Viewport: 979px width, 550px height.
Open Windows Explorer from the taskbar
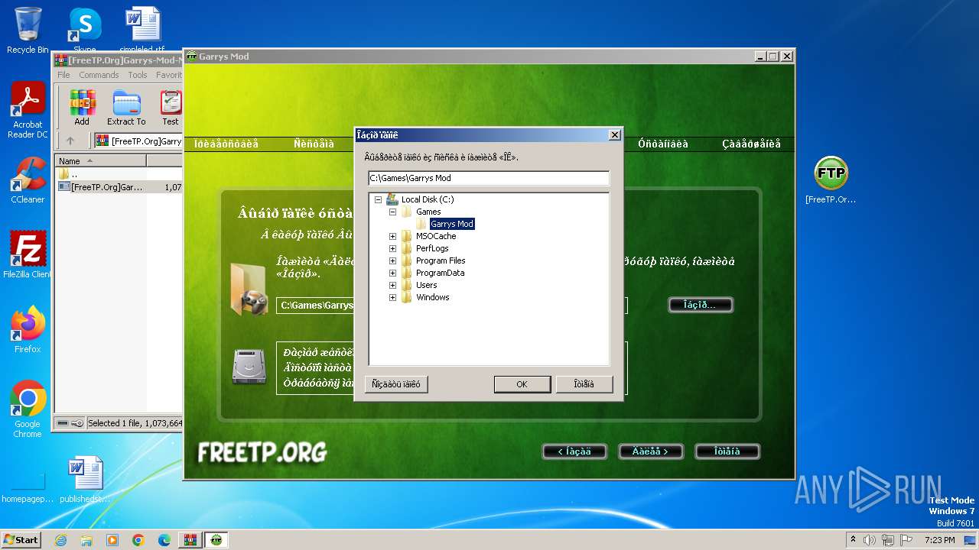pyautogui.click(x=86, y=540)
